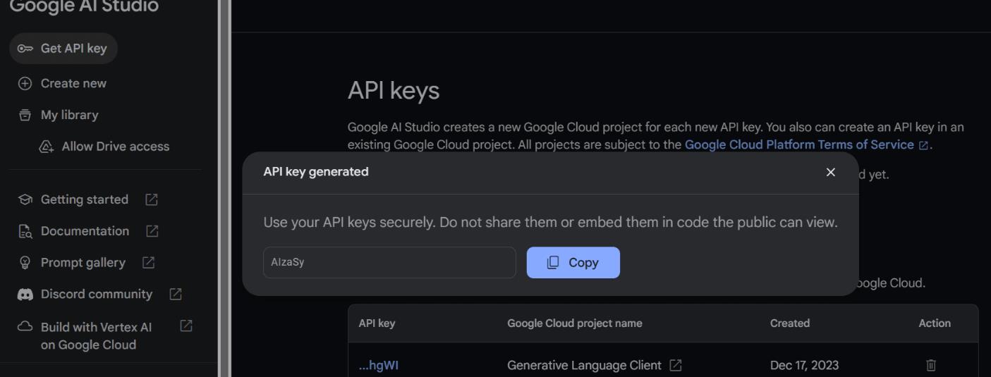991x377 pixels.
Task: Click the Created column header
Action: 790,323
